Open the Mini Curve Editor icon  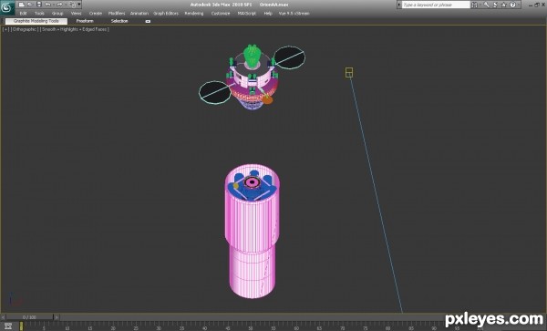pos(7,326)
